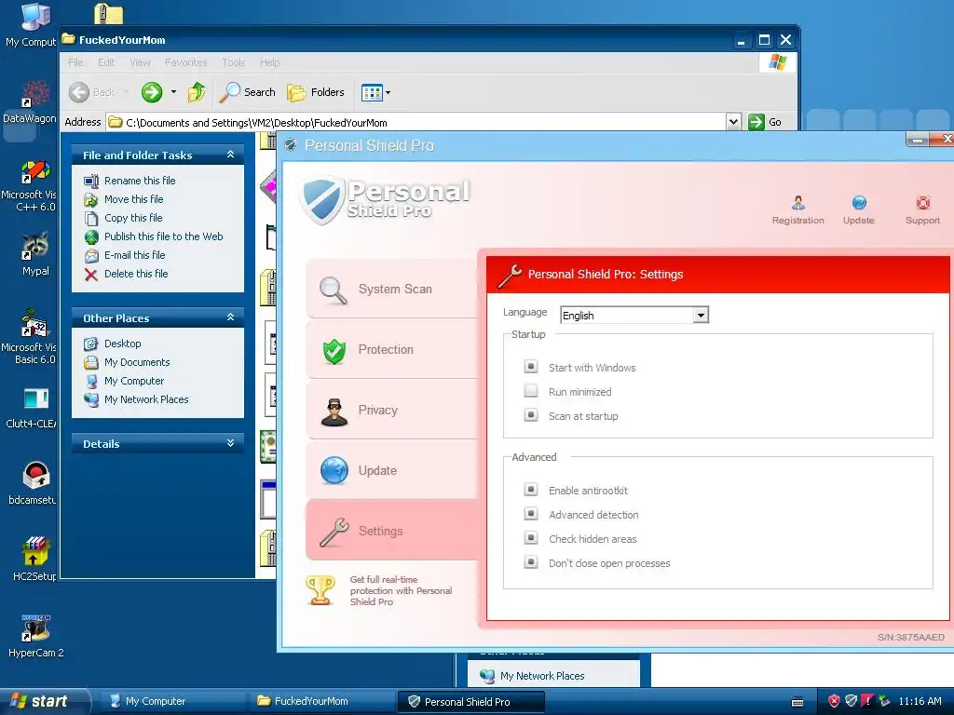Toggle the Start with Windows checkbox
Viewport: 954px width, 715px height.
point(531,367)
